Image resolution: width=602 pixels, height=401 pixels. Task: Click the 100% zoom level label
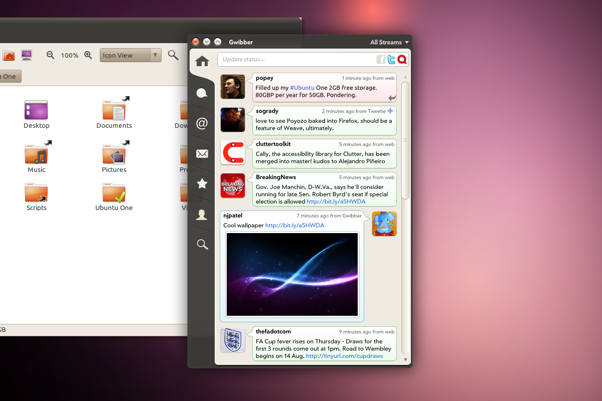70,56
